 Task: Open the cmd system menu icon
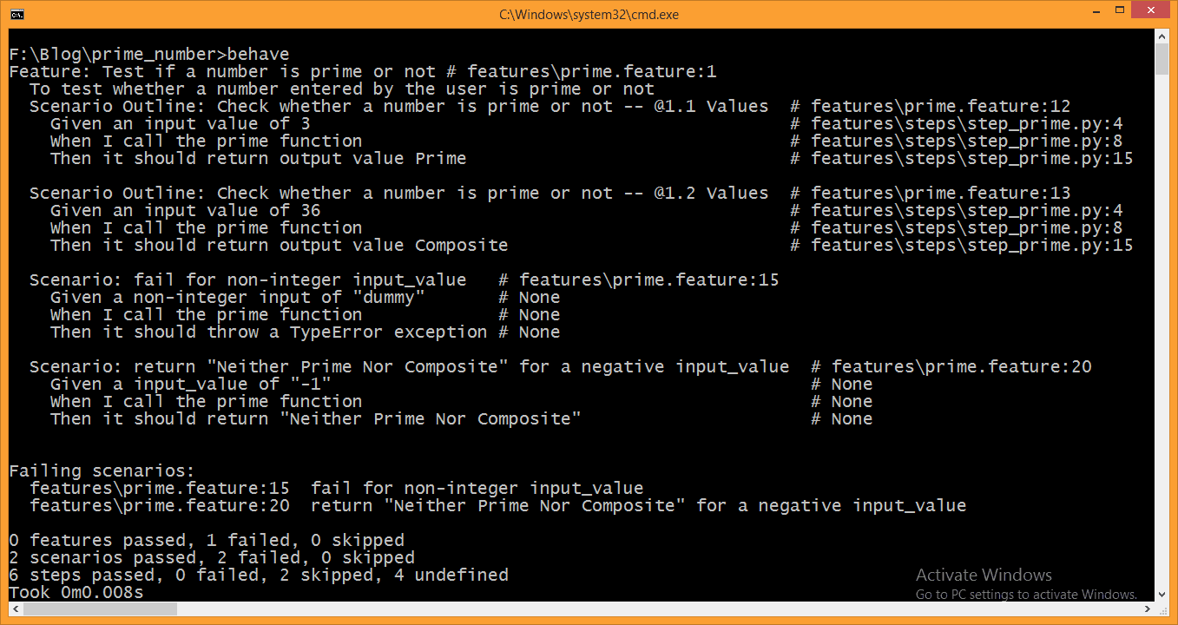17,15
